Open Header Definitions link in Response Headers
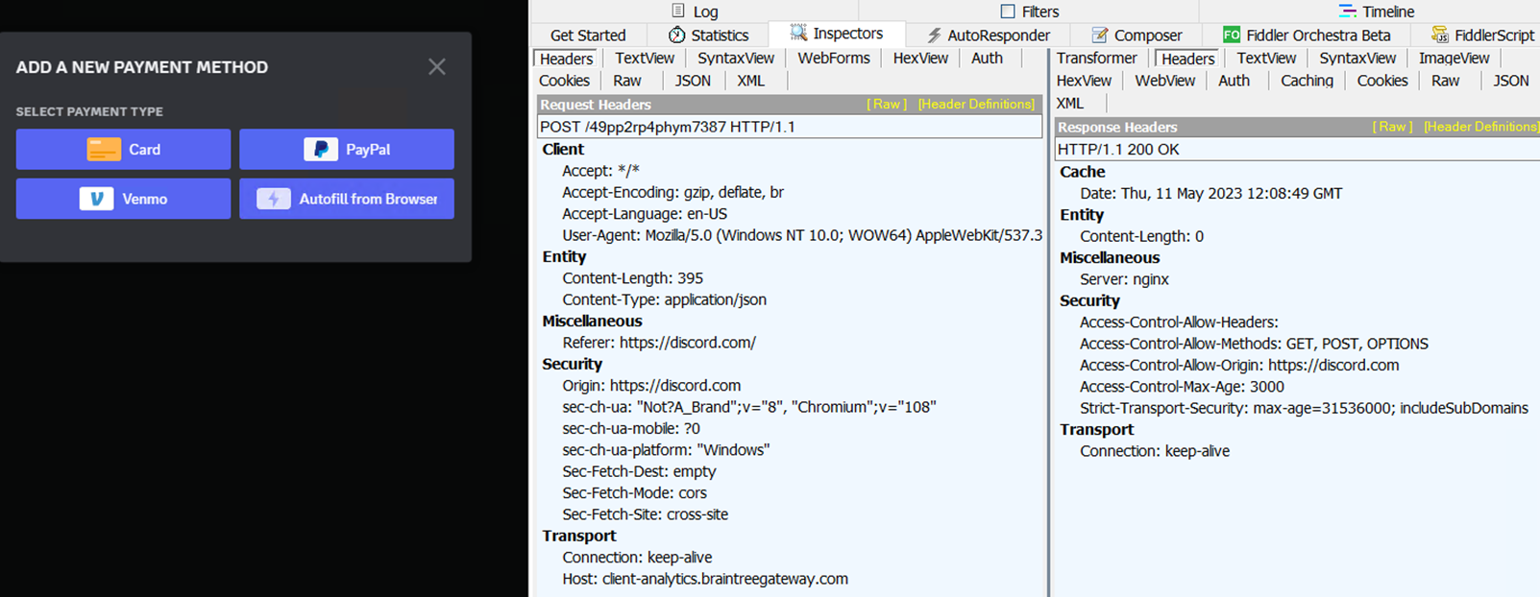Image resolution: width=1540 pixels, height=597 pixels. (x=1479, y=127)
